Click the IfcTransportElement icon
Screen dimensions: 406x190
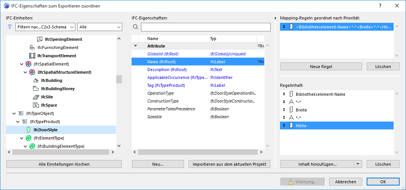[32, 56]
